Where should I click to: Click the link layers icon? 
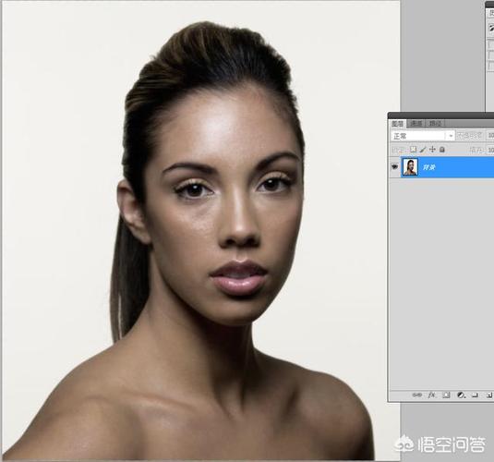click(416, 395)
